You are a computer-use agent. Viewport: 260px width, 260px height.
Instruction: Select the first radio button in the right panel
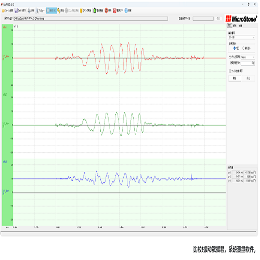[235, 48]
